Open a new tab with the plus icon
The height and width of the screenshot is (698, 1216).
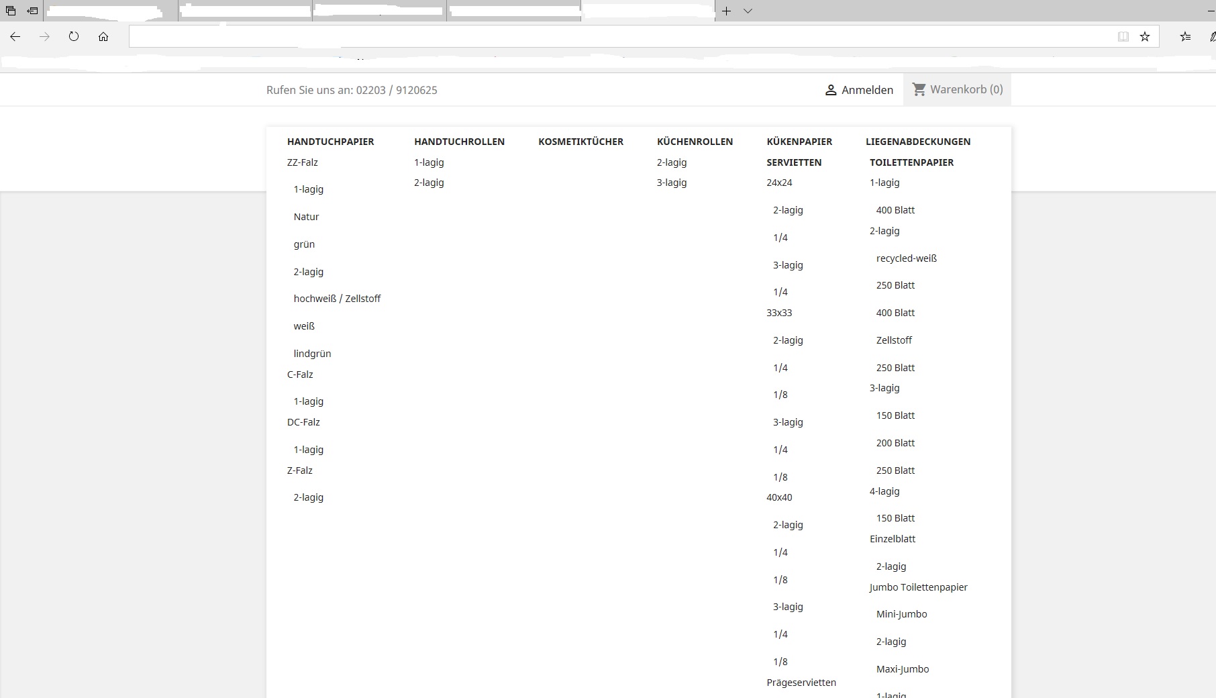726,11
